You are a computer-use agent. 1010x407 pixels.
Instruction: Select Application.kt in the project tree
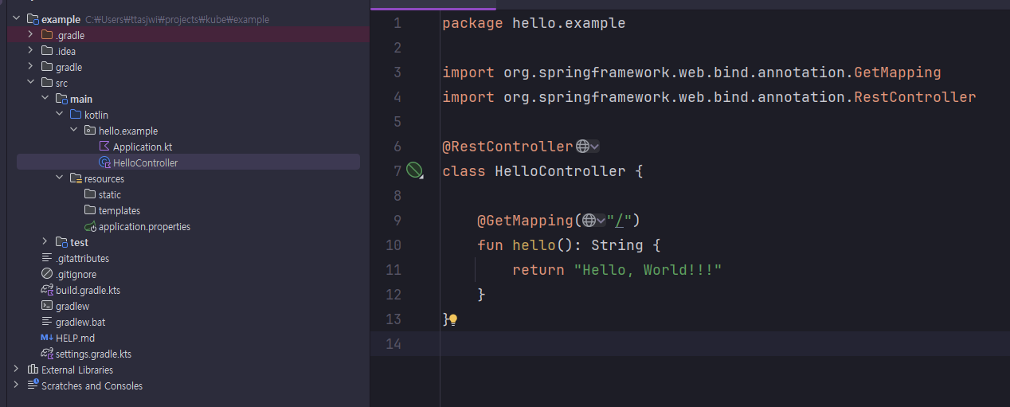click(143, 147)
